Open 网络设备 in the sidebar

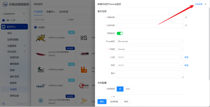pyautogui.click(x=14, y=96)
